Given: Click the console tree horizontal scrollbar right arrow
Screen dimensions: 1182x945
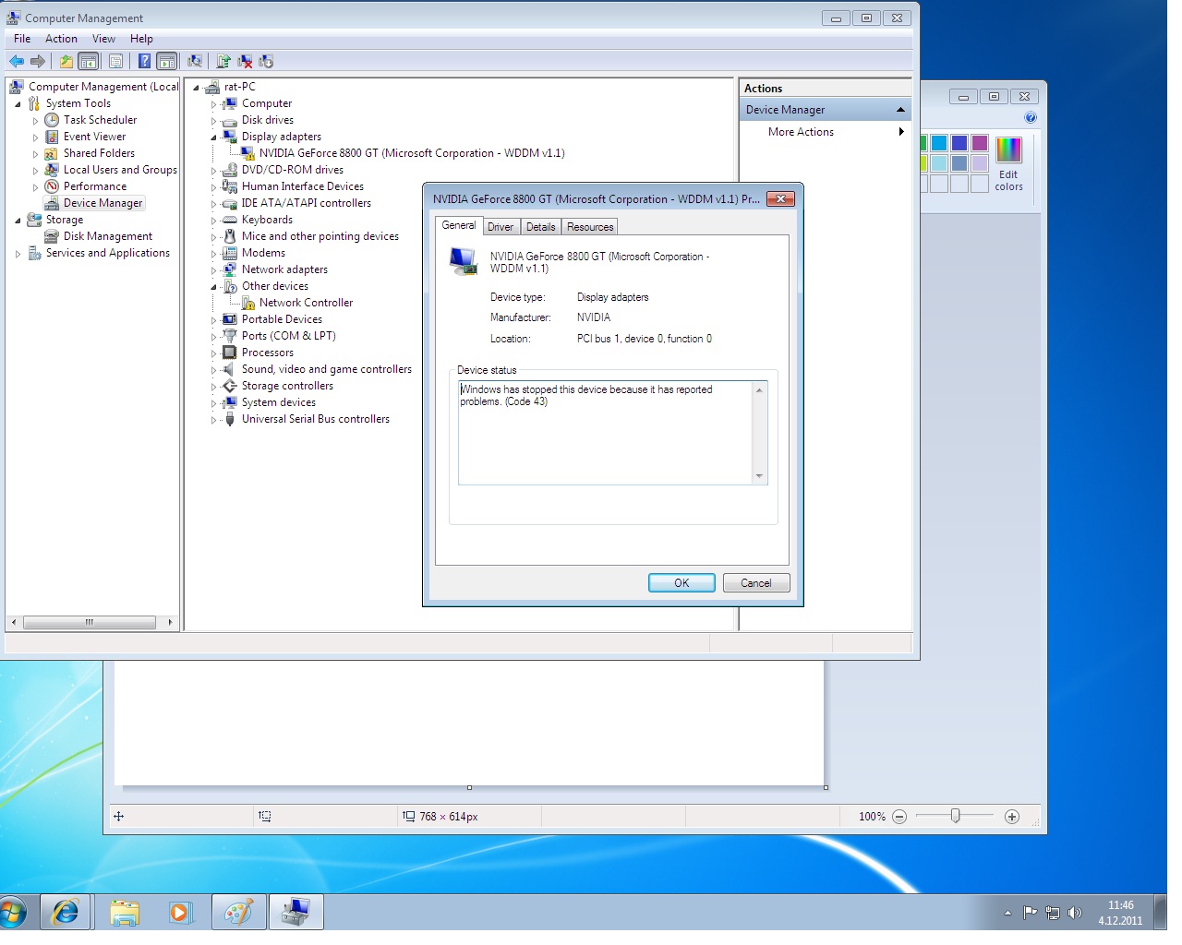Looking at the screenshot, I should click(170, 623).
